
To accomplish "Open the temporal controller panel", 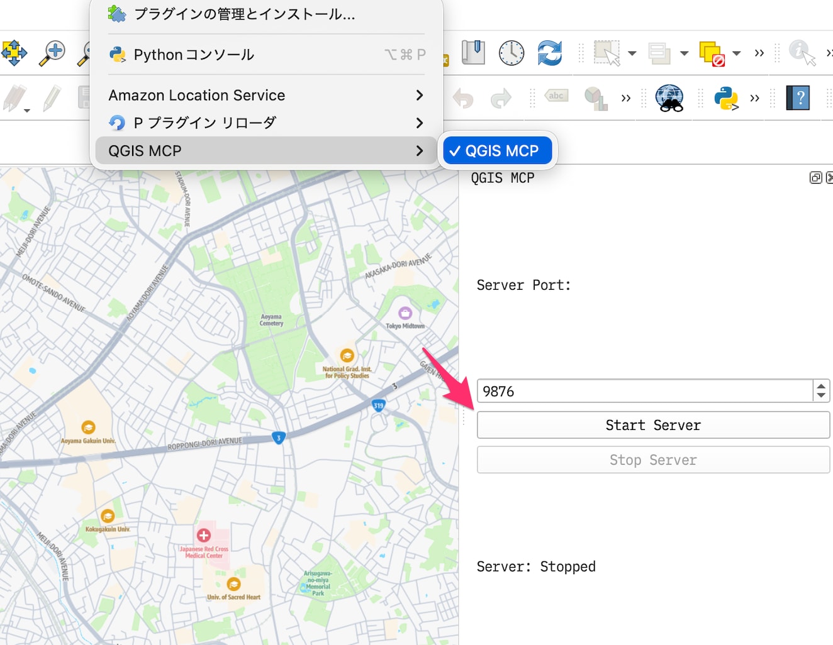I will click(x=511, y=53).
